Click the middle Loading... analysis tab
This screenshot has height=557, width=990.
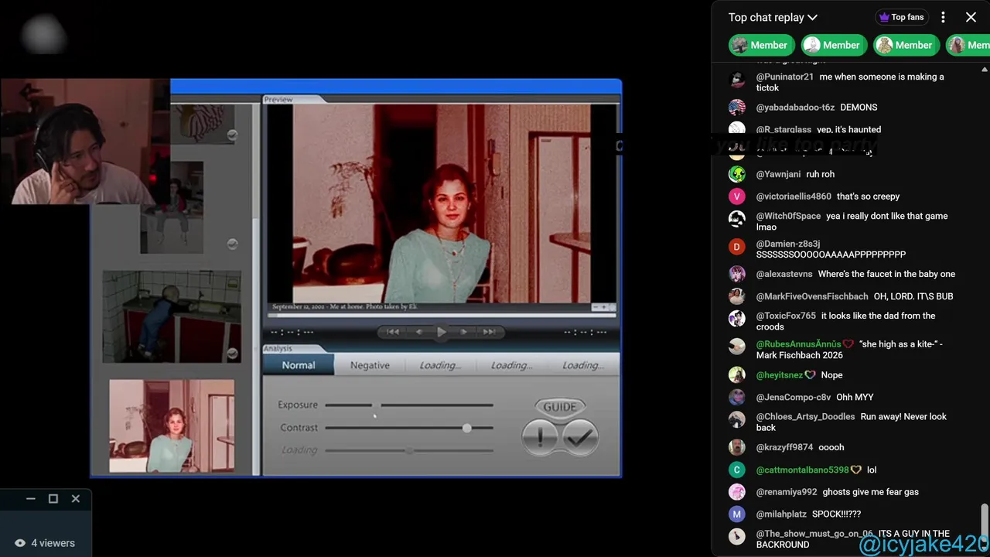[511, 365]
